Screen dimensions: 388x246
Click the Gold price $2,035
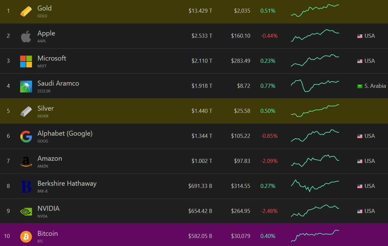coord(242,11)
